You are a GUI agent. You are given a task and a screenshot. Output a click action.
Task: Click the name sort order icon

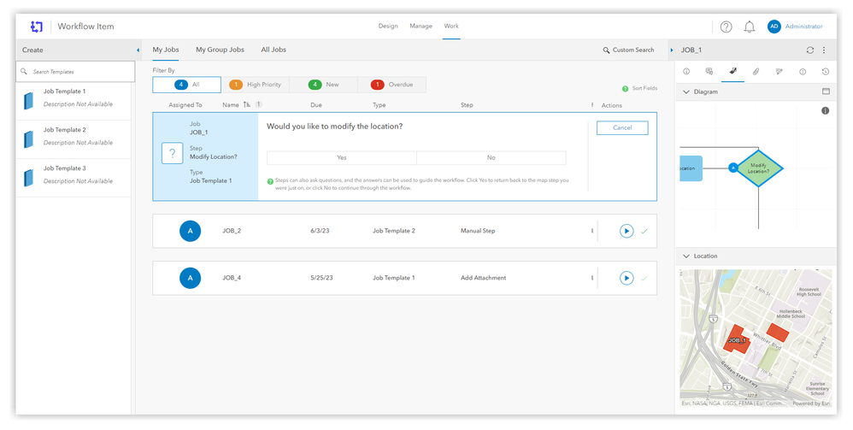click(246, 104)
